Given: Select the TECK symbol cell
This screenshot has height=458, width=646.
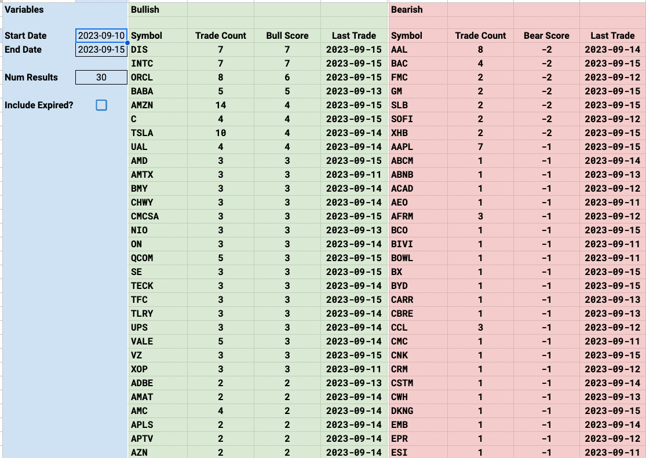Looking at the screenshot, I should click(158, 286).
